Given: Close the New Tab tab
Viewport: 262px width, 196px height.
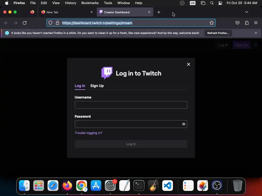Looking at the screenshot, I should 92,12.
